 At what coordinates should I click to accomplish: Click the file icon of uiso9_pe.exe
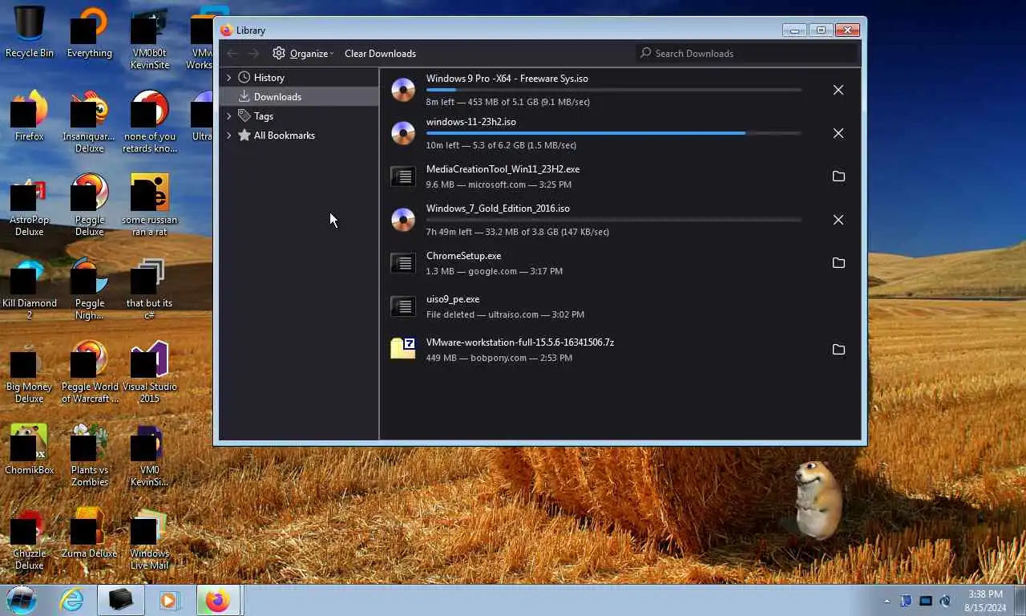click(403, 306)
